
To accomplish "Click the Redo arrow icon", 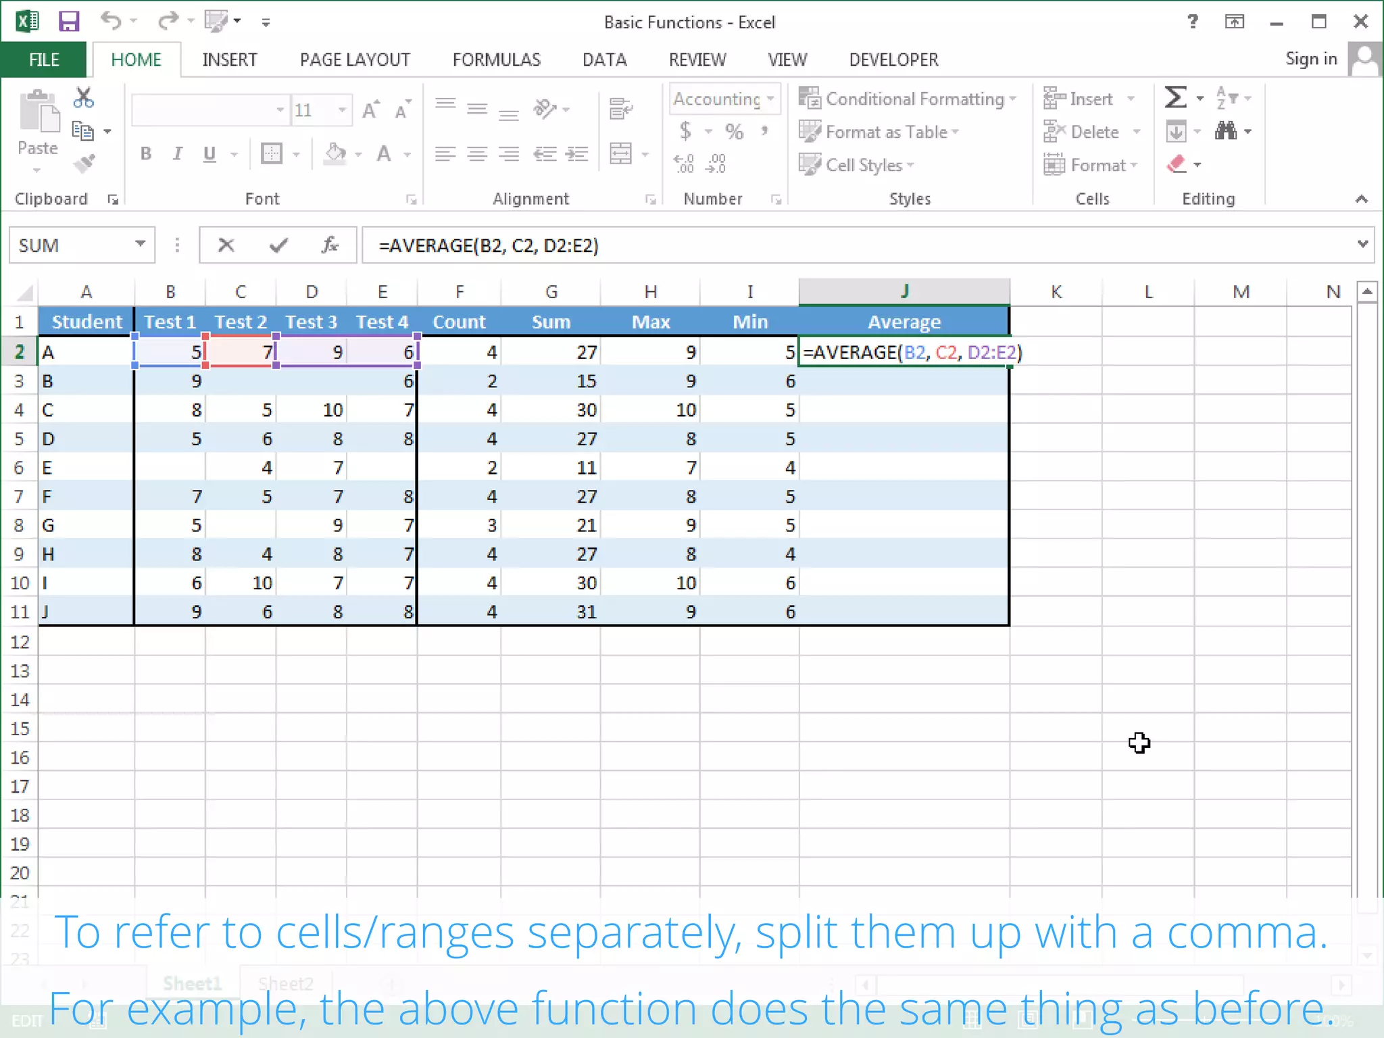I will click(168, 21).
